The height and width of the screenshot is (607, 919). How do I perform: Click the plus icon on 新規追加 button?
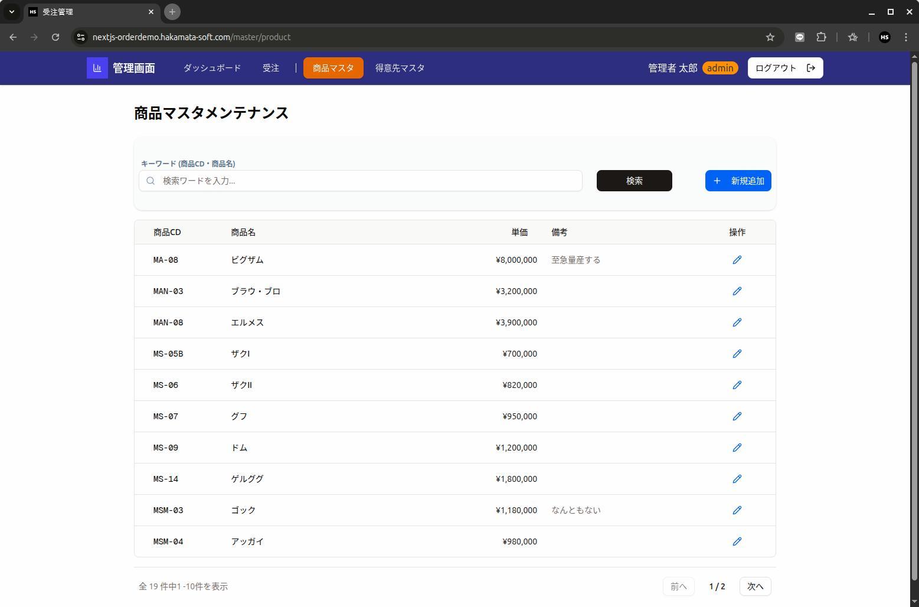point(717,181)
